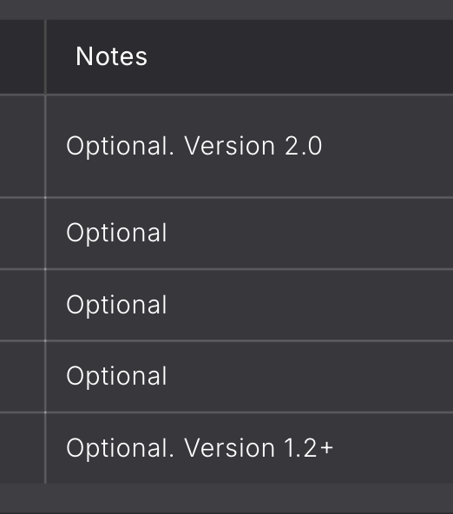Select the middle plain Optional notes cell
The height and width of the screenshot is (514, 453).
coord(249,306)
